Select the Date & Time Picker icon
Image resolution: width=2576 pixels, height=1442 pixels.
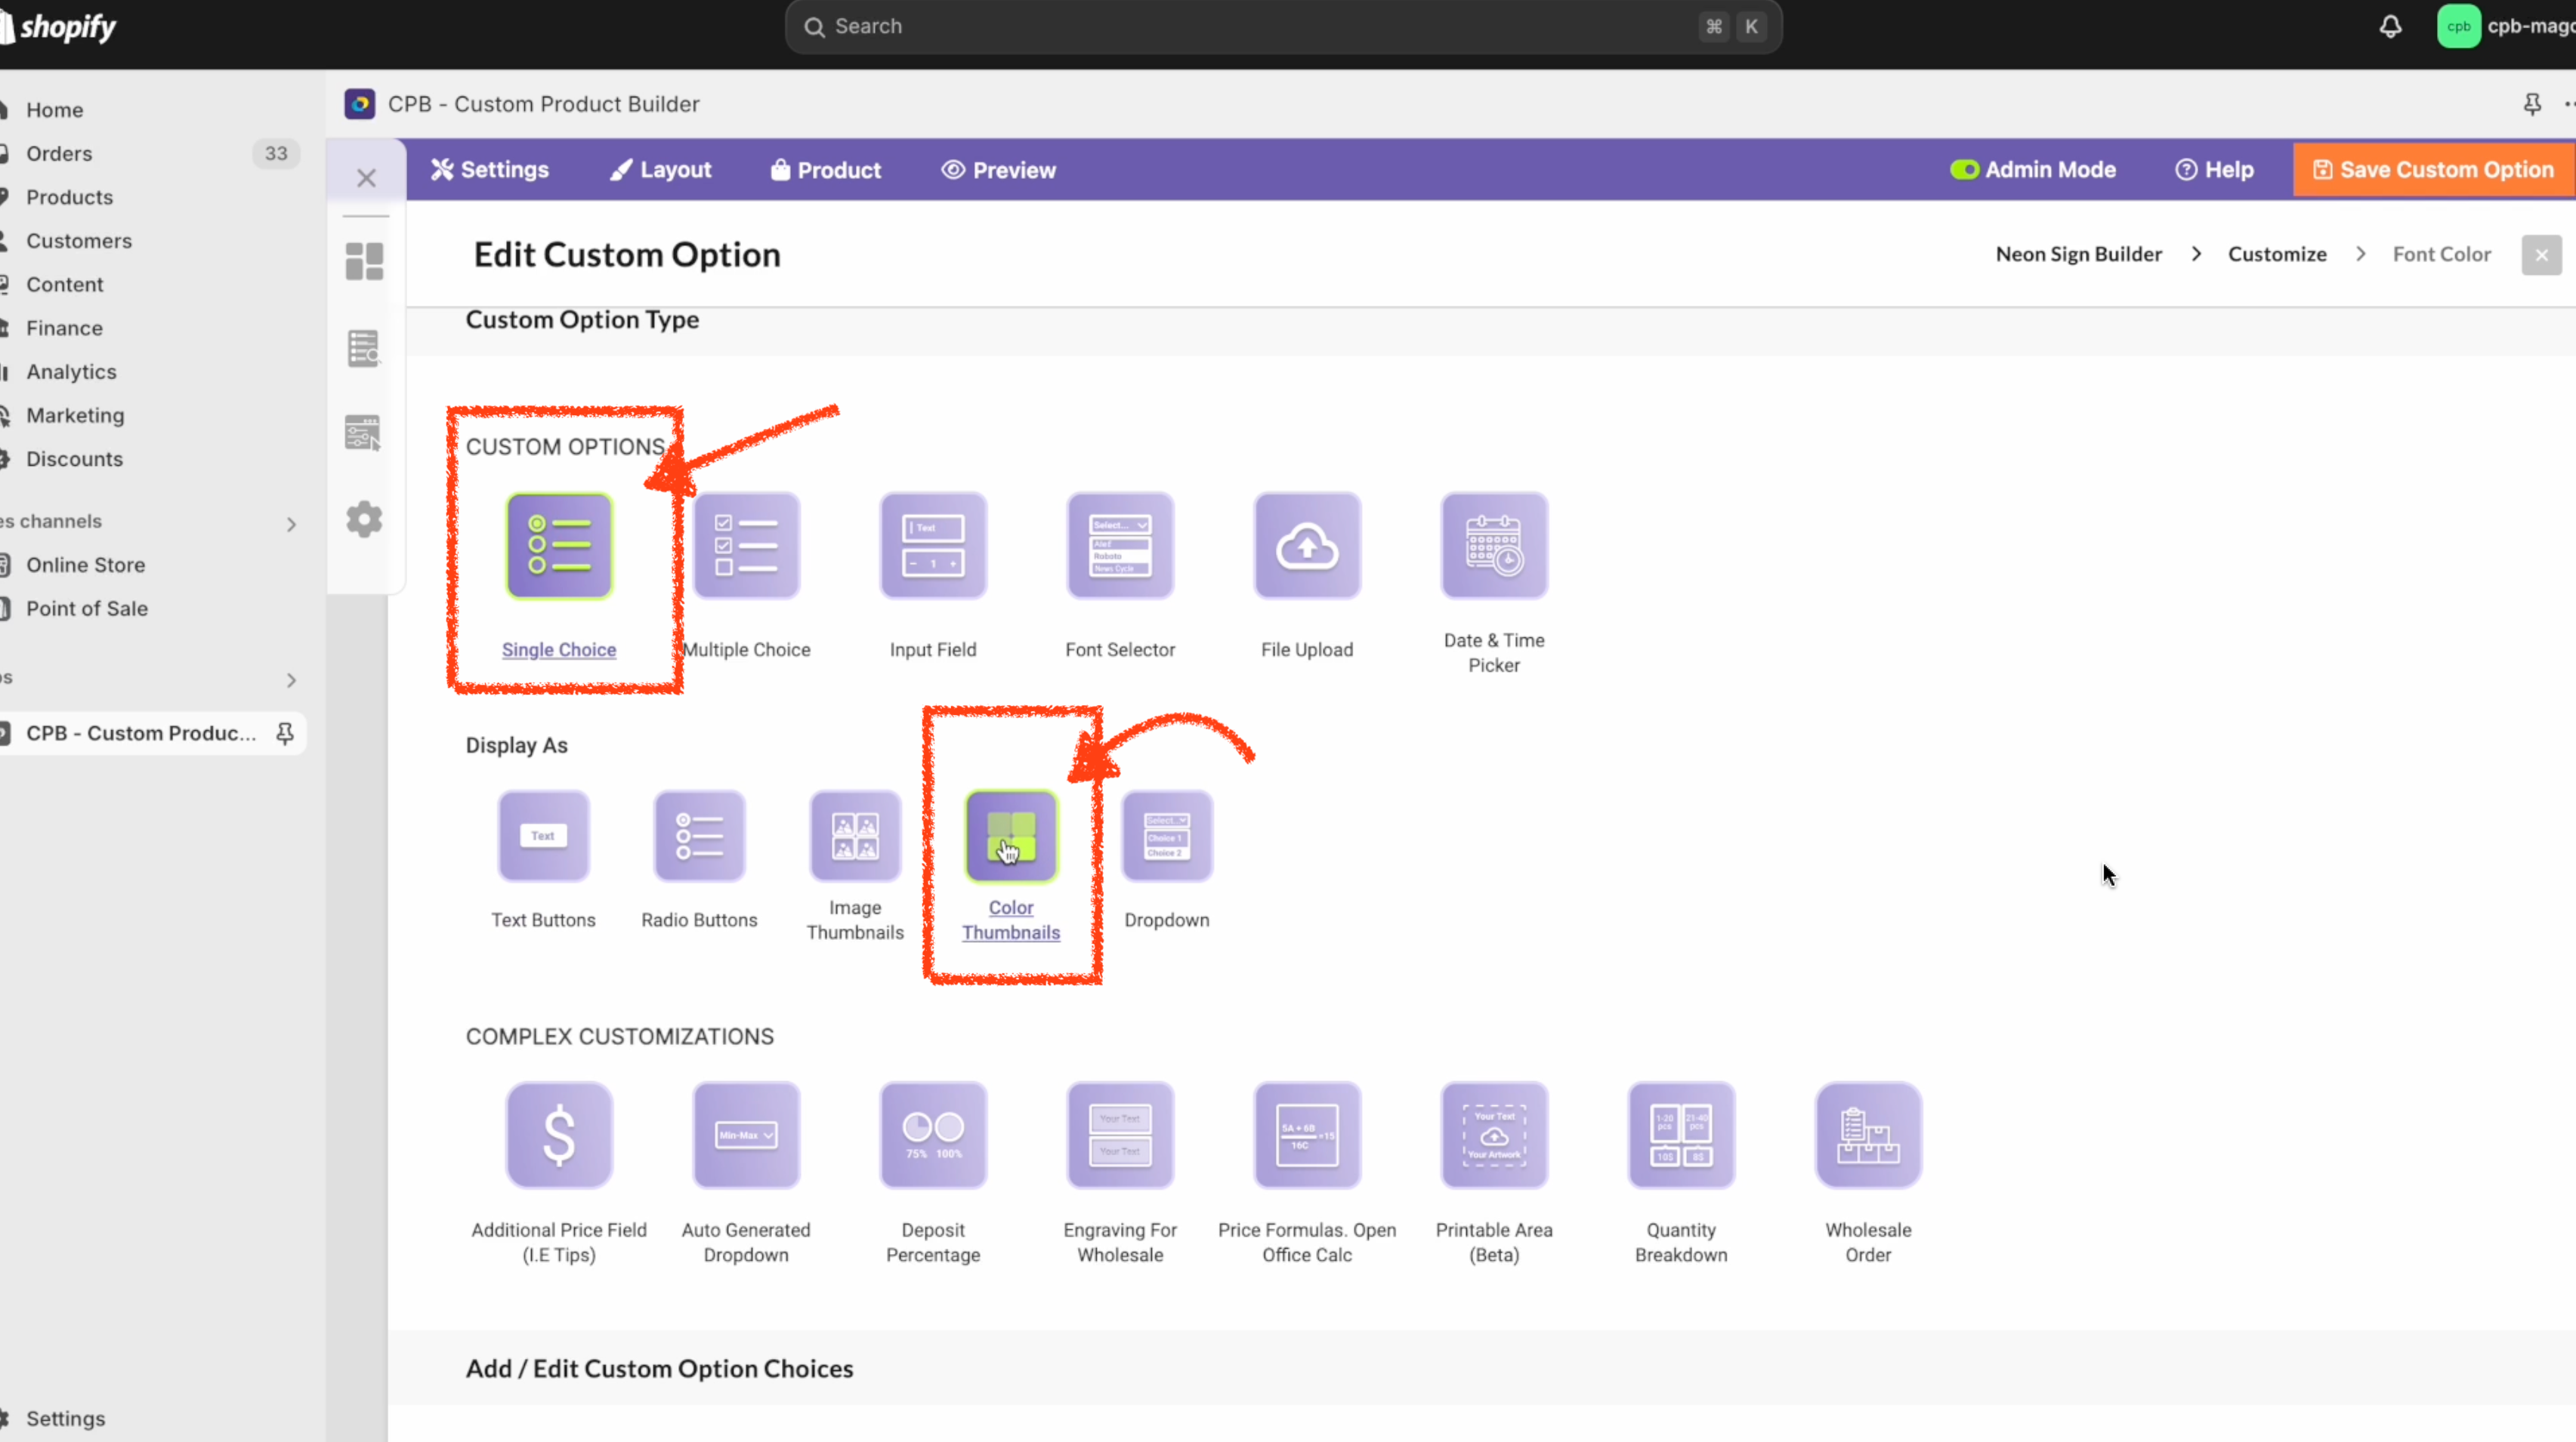click(x=1494, y=546)
